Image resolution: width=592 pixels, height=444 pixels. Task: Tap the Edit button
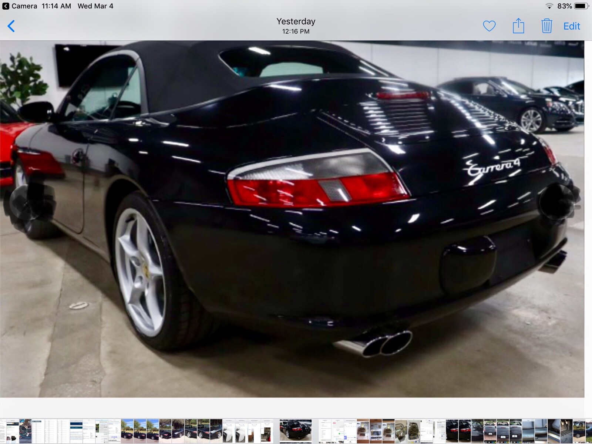[x=572, y=26]
